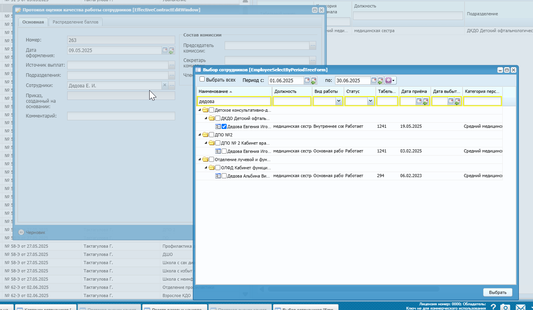Open the mail envelope icon in bottom bar

tap(520, 307)
